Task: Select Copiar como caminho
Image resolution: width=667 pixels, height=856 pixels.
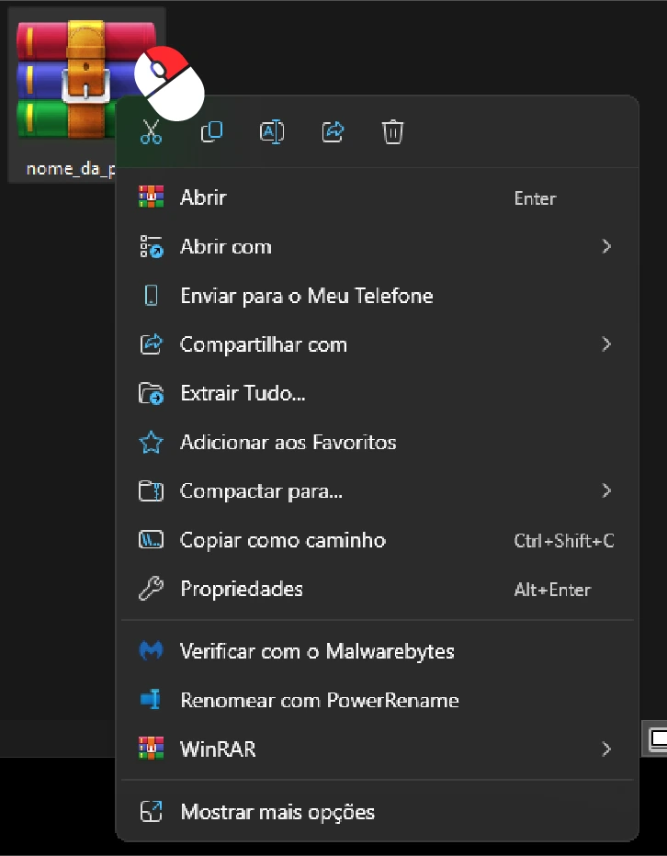Action: [283, 540]
